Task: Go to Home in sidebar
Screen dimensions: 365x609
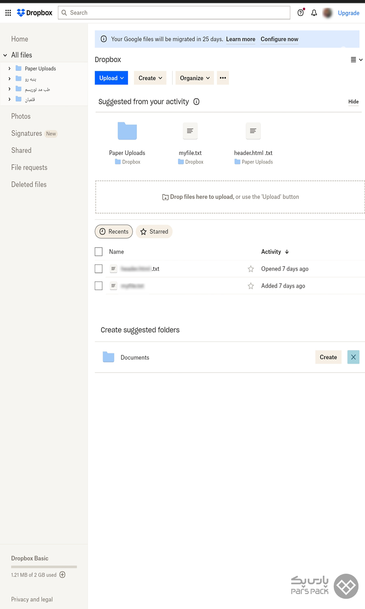Action: 20,39
